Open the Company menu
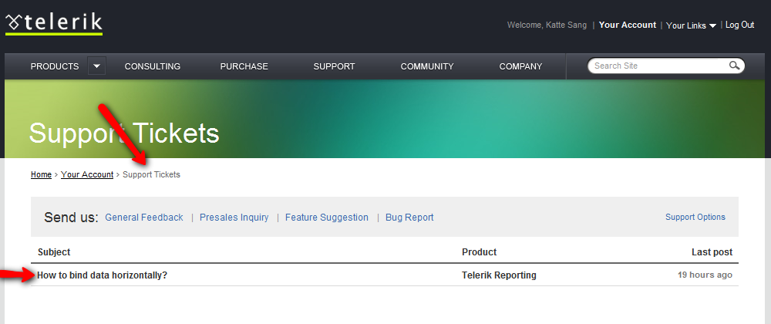Viewport: 771px width, 324px height. (x=520, y=66)
